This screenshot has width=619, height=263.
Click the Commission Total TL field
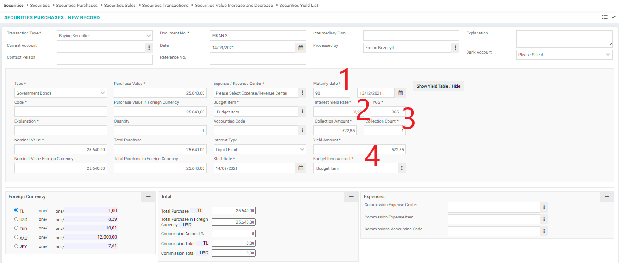234,243
